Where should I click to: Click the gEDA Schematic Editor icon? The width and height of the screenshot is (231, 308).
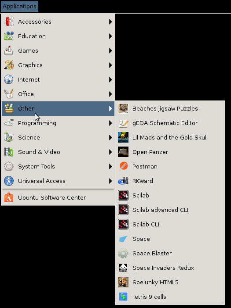click(123, 123)
